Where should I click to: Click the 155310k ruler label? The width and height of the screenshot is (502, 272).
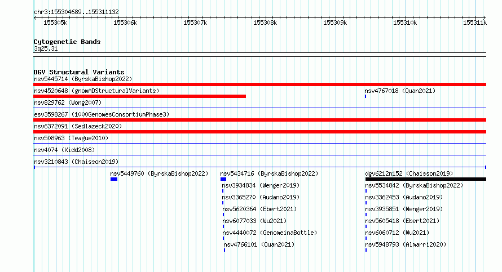[405, 23]
